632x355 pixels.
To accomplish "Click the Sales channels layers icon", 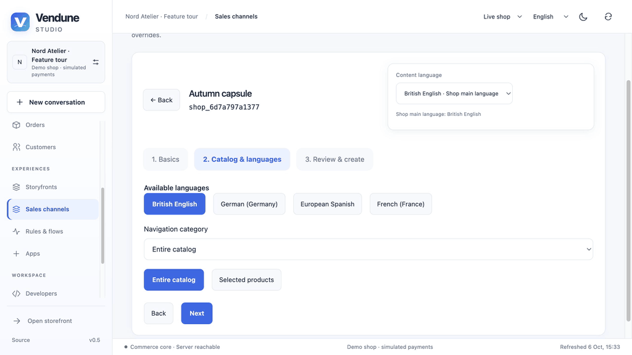I will pos(16,209).
